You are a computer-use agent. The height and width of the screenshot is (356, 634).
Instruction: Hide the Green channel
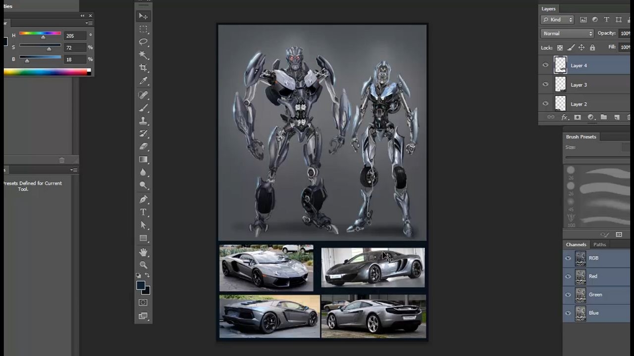[x=568, y=295]
